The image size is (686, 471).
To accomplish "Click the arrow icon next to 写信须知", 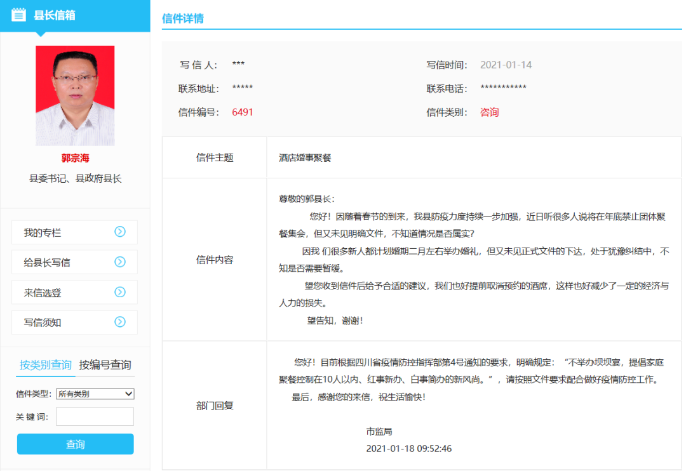I will (121, 322).
